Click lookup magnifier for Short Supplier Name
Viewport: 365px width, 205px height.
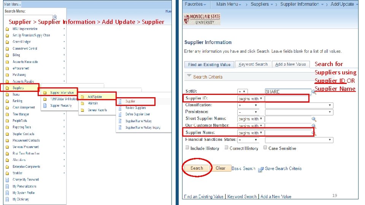(314, 119)
